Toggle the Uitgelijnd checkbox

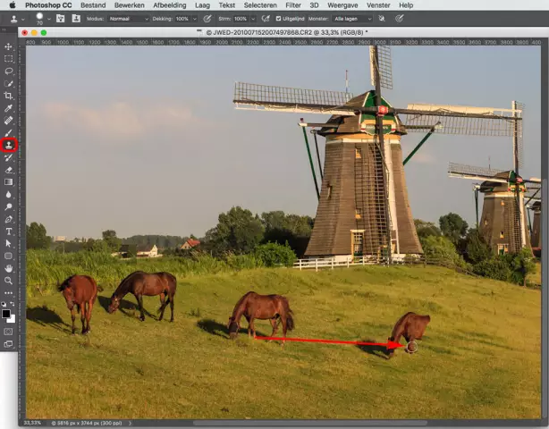click(278, 18)
